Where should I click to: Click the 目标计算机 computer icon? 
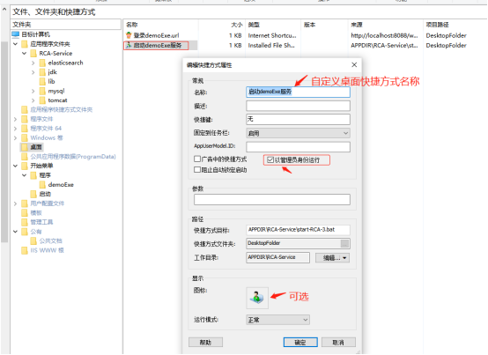[15, 34]
